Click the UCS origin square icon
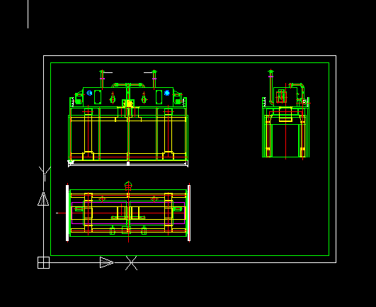 click(43, 262)
